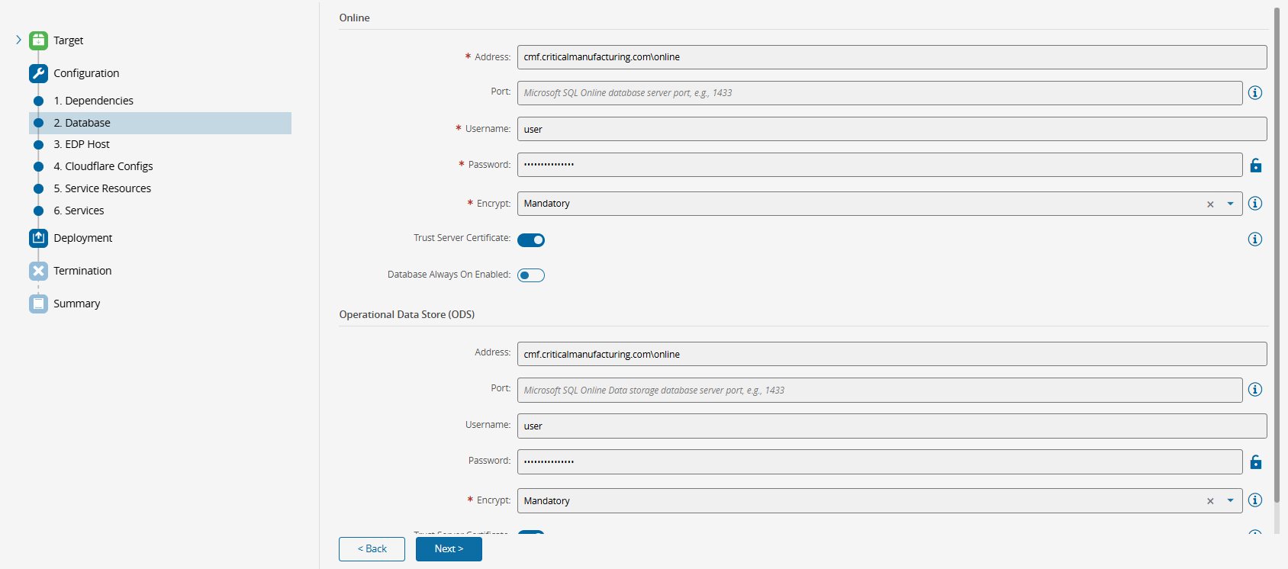Open the Online Encrypt dropdown
Screen dimensions: 1288x569
[1230, 204]
